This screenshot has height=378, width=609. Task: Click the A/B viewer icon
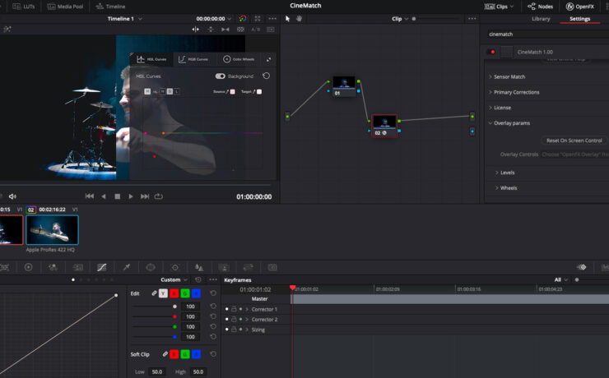pyautogui.click(x=255, y=30)
